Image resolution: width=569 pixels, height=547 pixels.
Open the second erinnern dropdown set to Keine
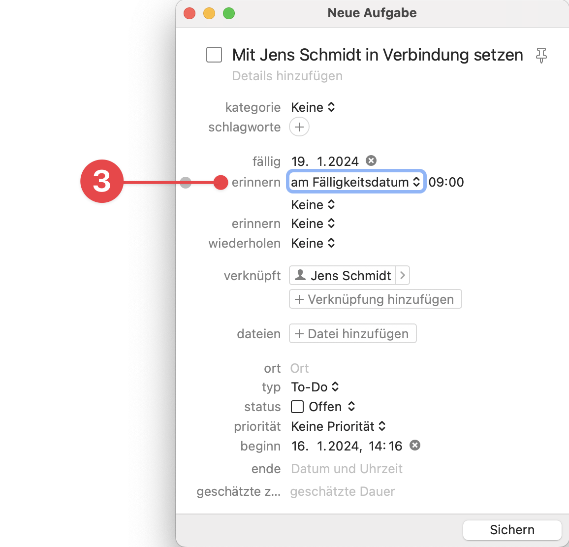coord(313,223)
